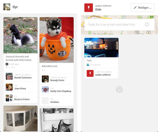Screen dimensions: 158x132
Task: Open the map search field for Pins
Action: (119, 24)
